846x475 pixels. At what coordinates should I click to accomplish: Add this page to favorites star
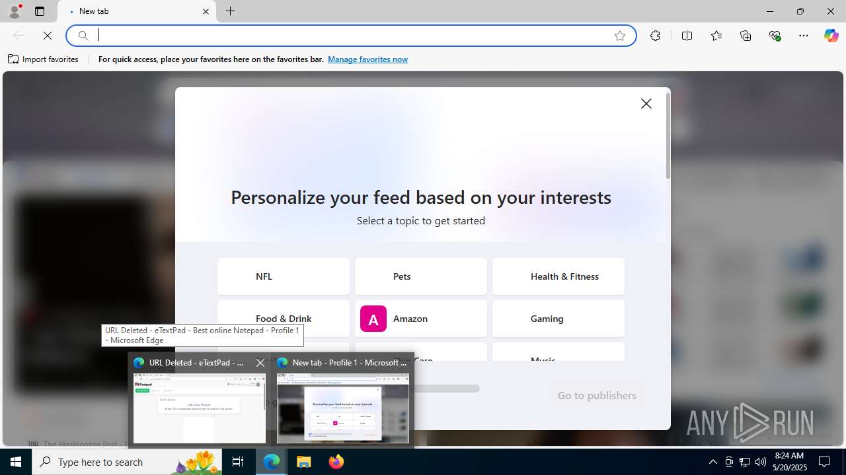coord(620,36)
